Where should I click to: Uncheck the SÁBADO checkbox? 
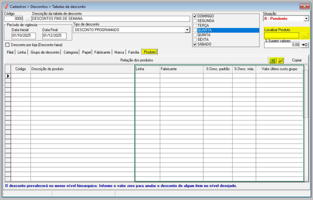click(x=195, y=44)
